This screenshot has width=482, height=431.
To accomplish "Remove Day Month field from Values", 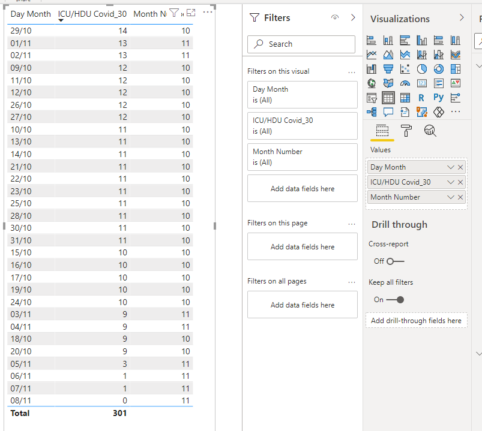I will pos(460,167).
